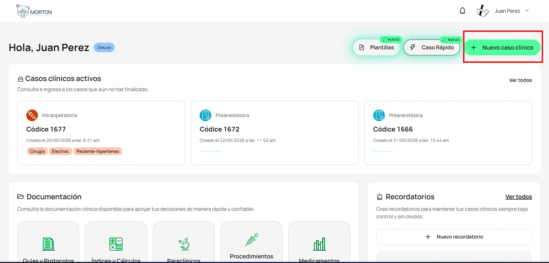Click the Documentación folder icon
549x263 pixels.
[21, 197]
